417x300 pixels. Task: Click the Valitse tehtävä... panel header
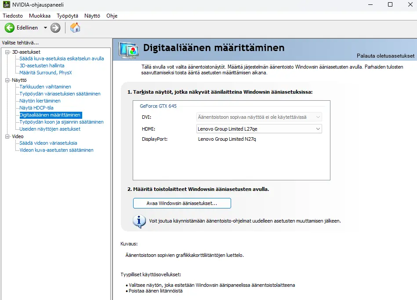pyautogui.click(x=20, y=43)
